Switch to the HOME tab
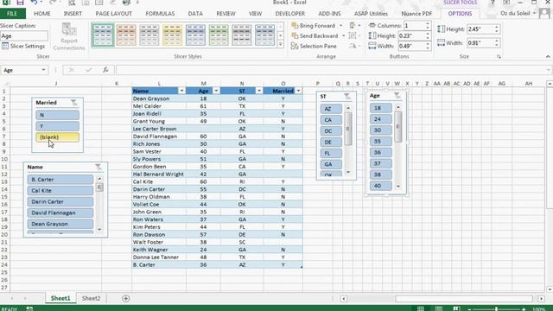This screenshot has width=553, height=311. 42,14
